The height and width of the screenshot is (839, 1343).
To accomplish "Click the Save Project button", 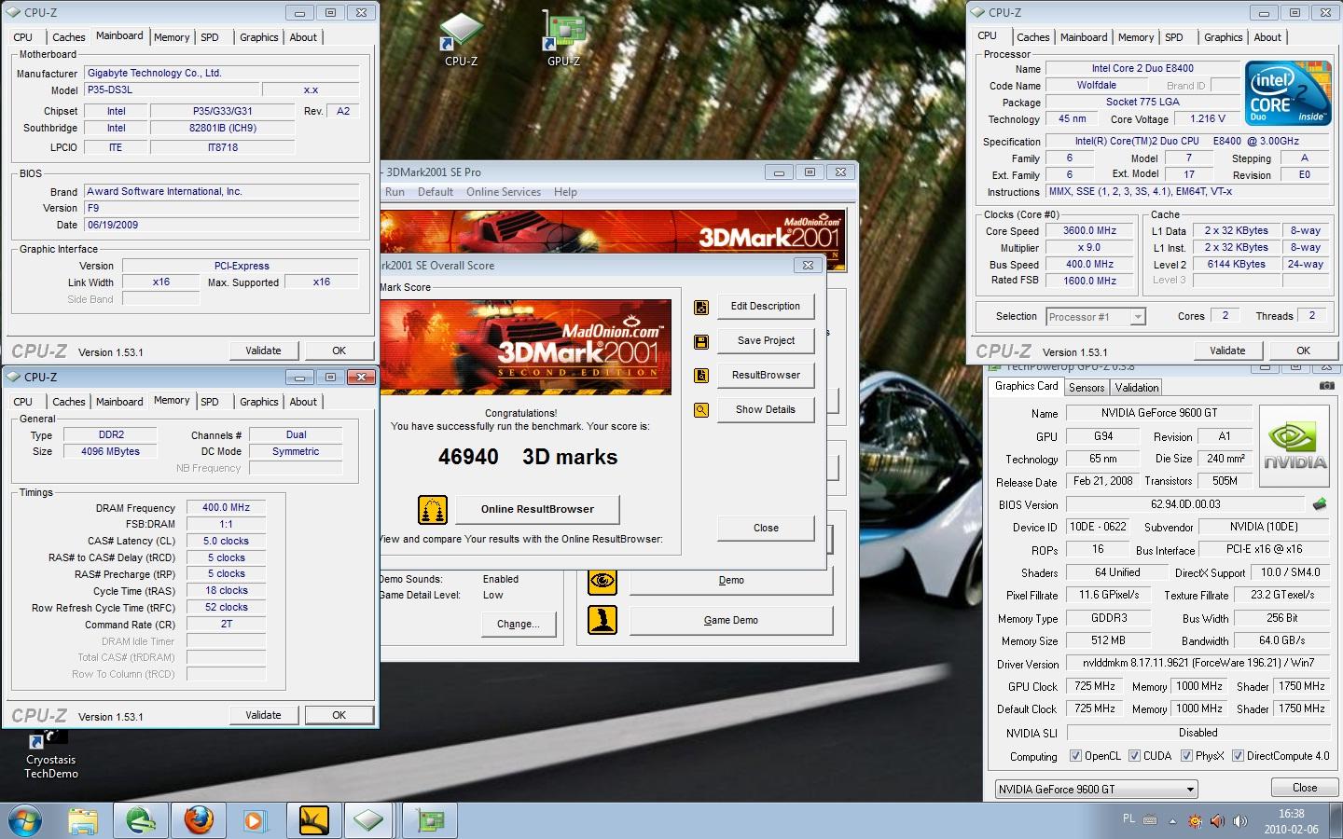I will point(766,341).
